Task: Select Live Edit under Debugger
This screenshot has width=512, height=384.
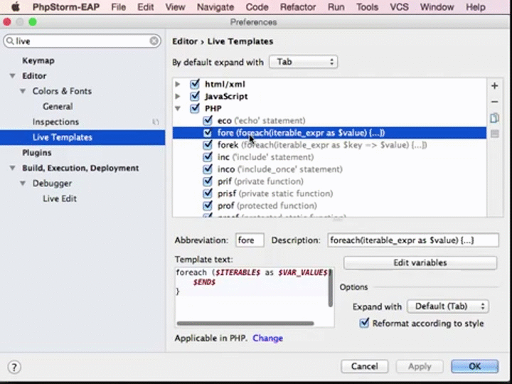Action: pyautogui.click(x=60, y=198)
